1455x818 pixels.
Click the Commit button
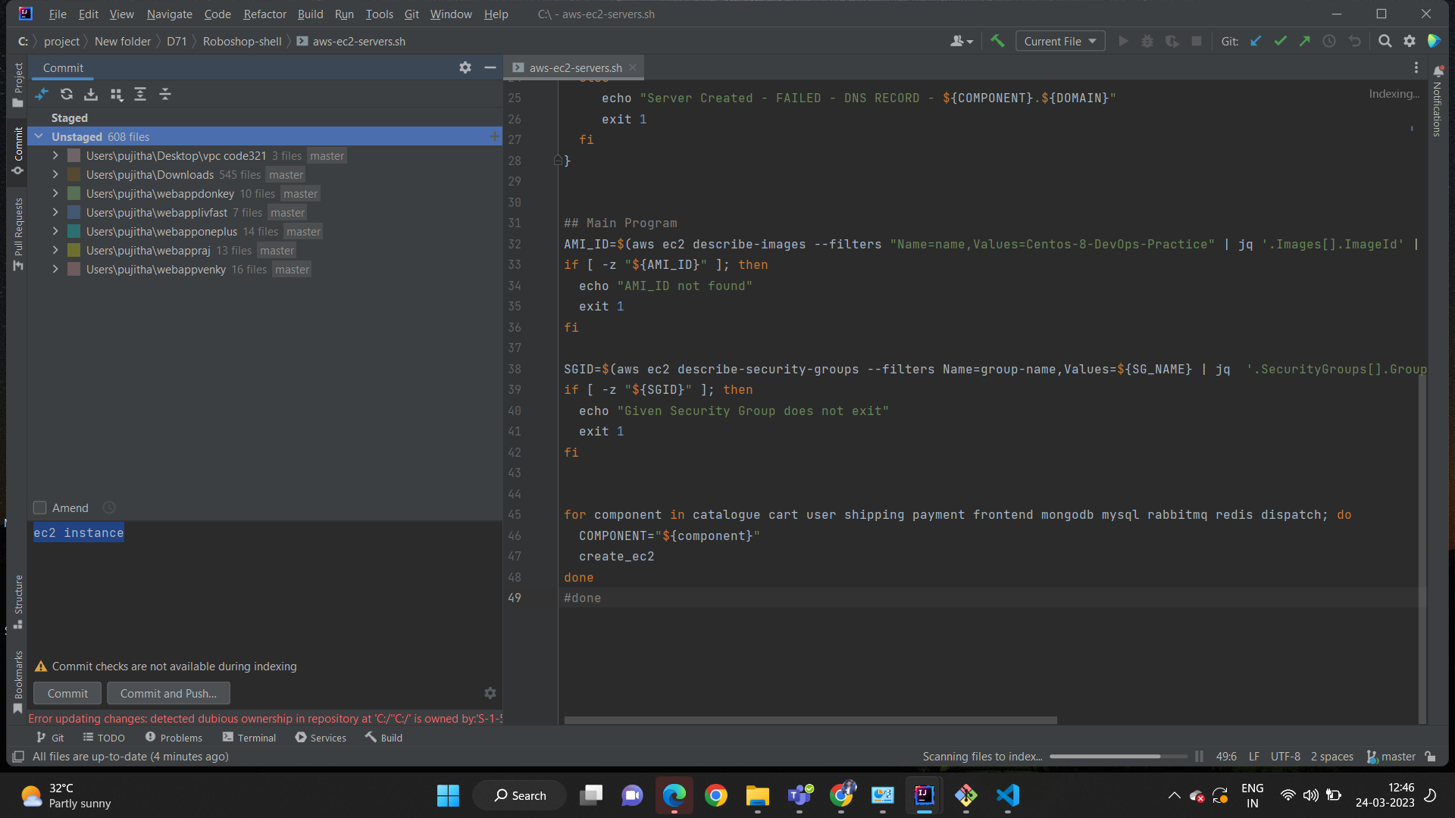(67, 693)
